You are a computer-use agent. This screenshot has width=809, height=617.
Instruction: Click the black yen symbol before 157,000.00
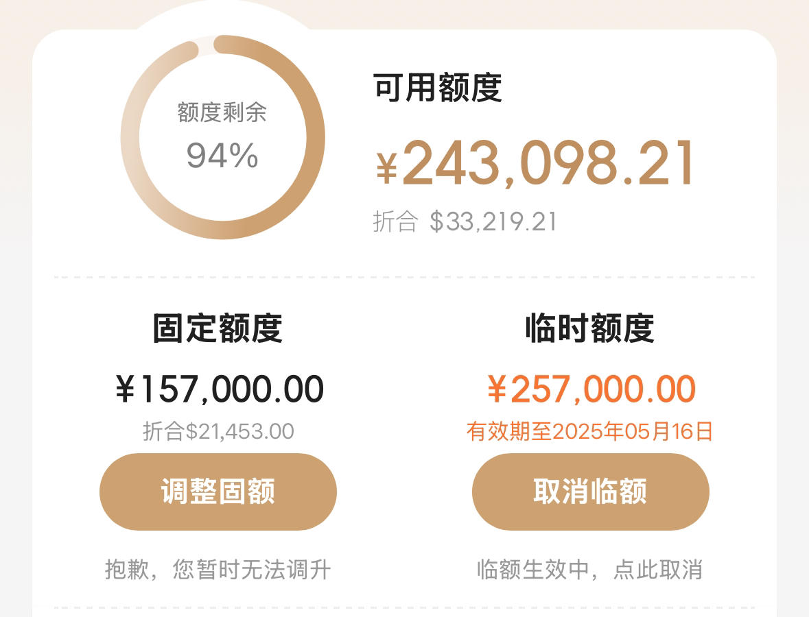click(126, 389)
